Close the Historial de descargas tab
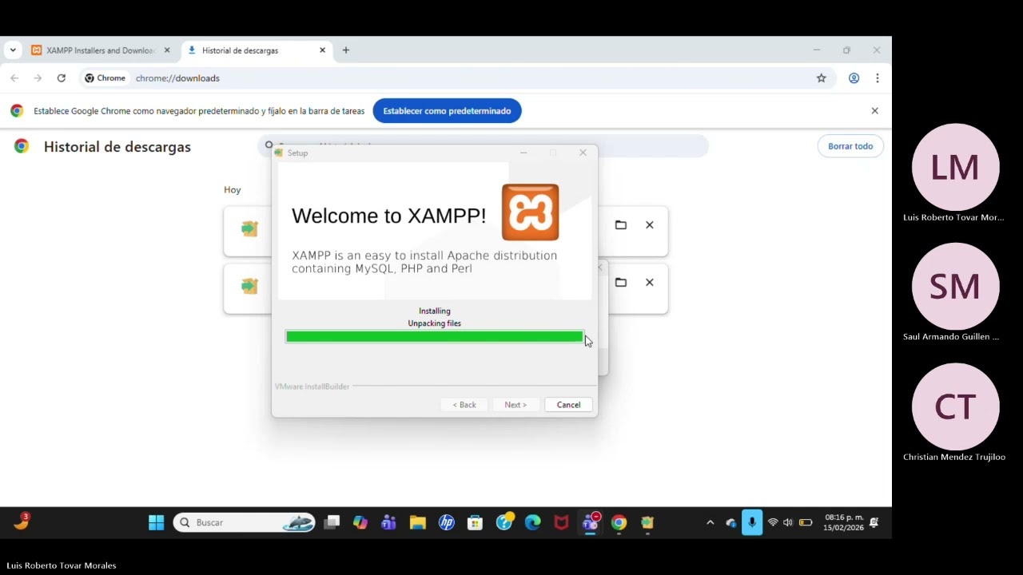The height and width of the screenshot is (575, 1023). [x=323, y=50]
